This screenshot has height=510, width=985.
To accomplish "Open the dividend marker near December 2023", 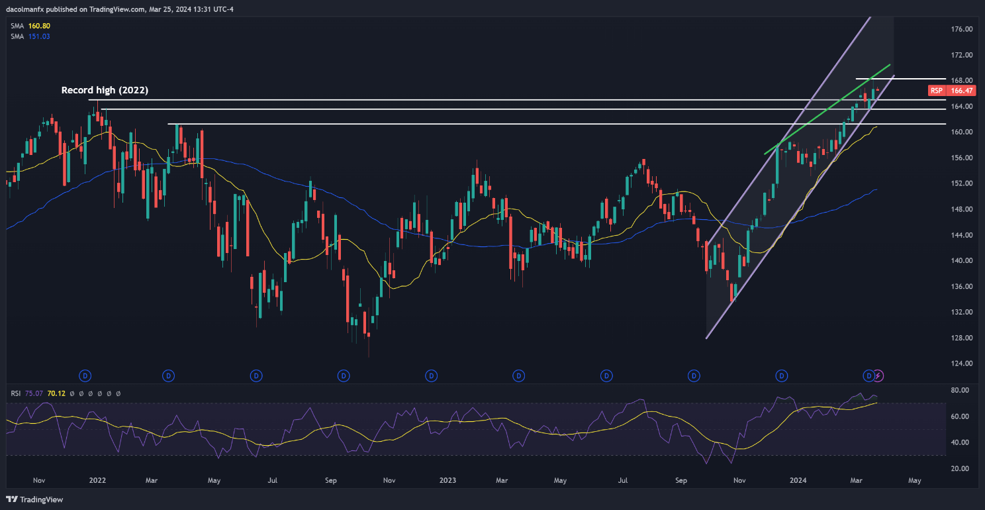I will 782,376.
